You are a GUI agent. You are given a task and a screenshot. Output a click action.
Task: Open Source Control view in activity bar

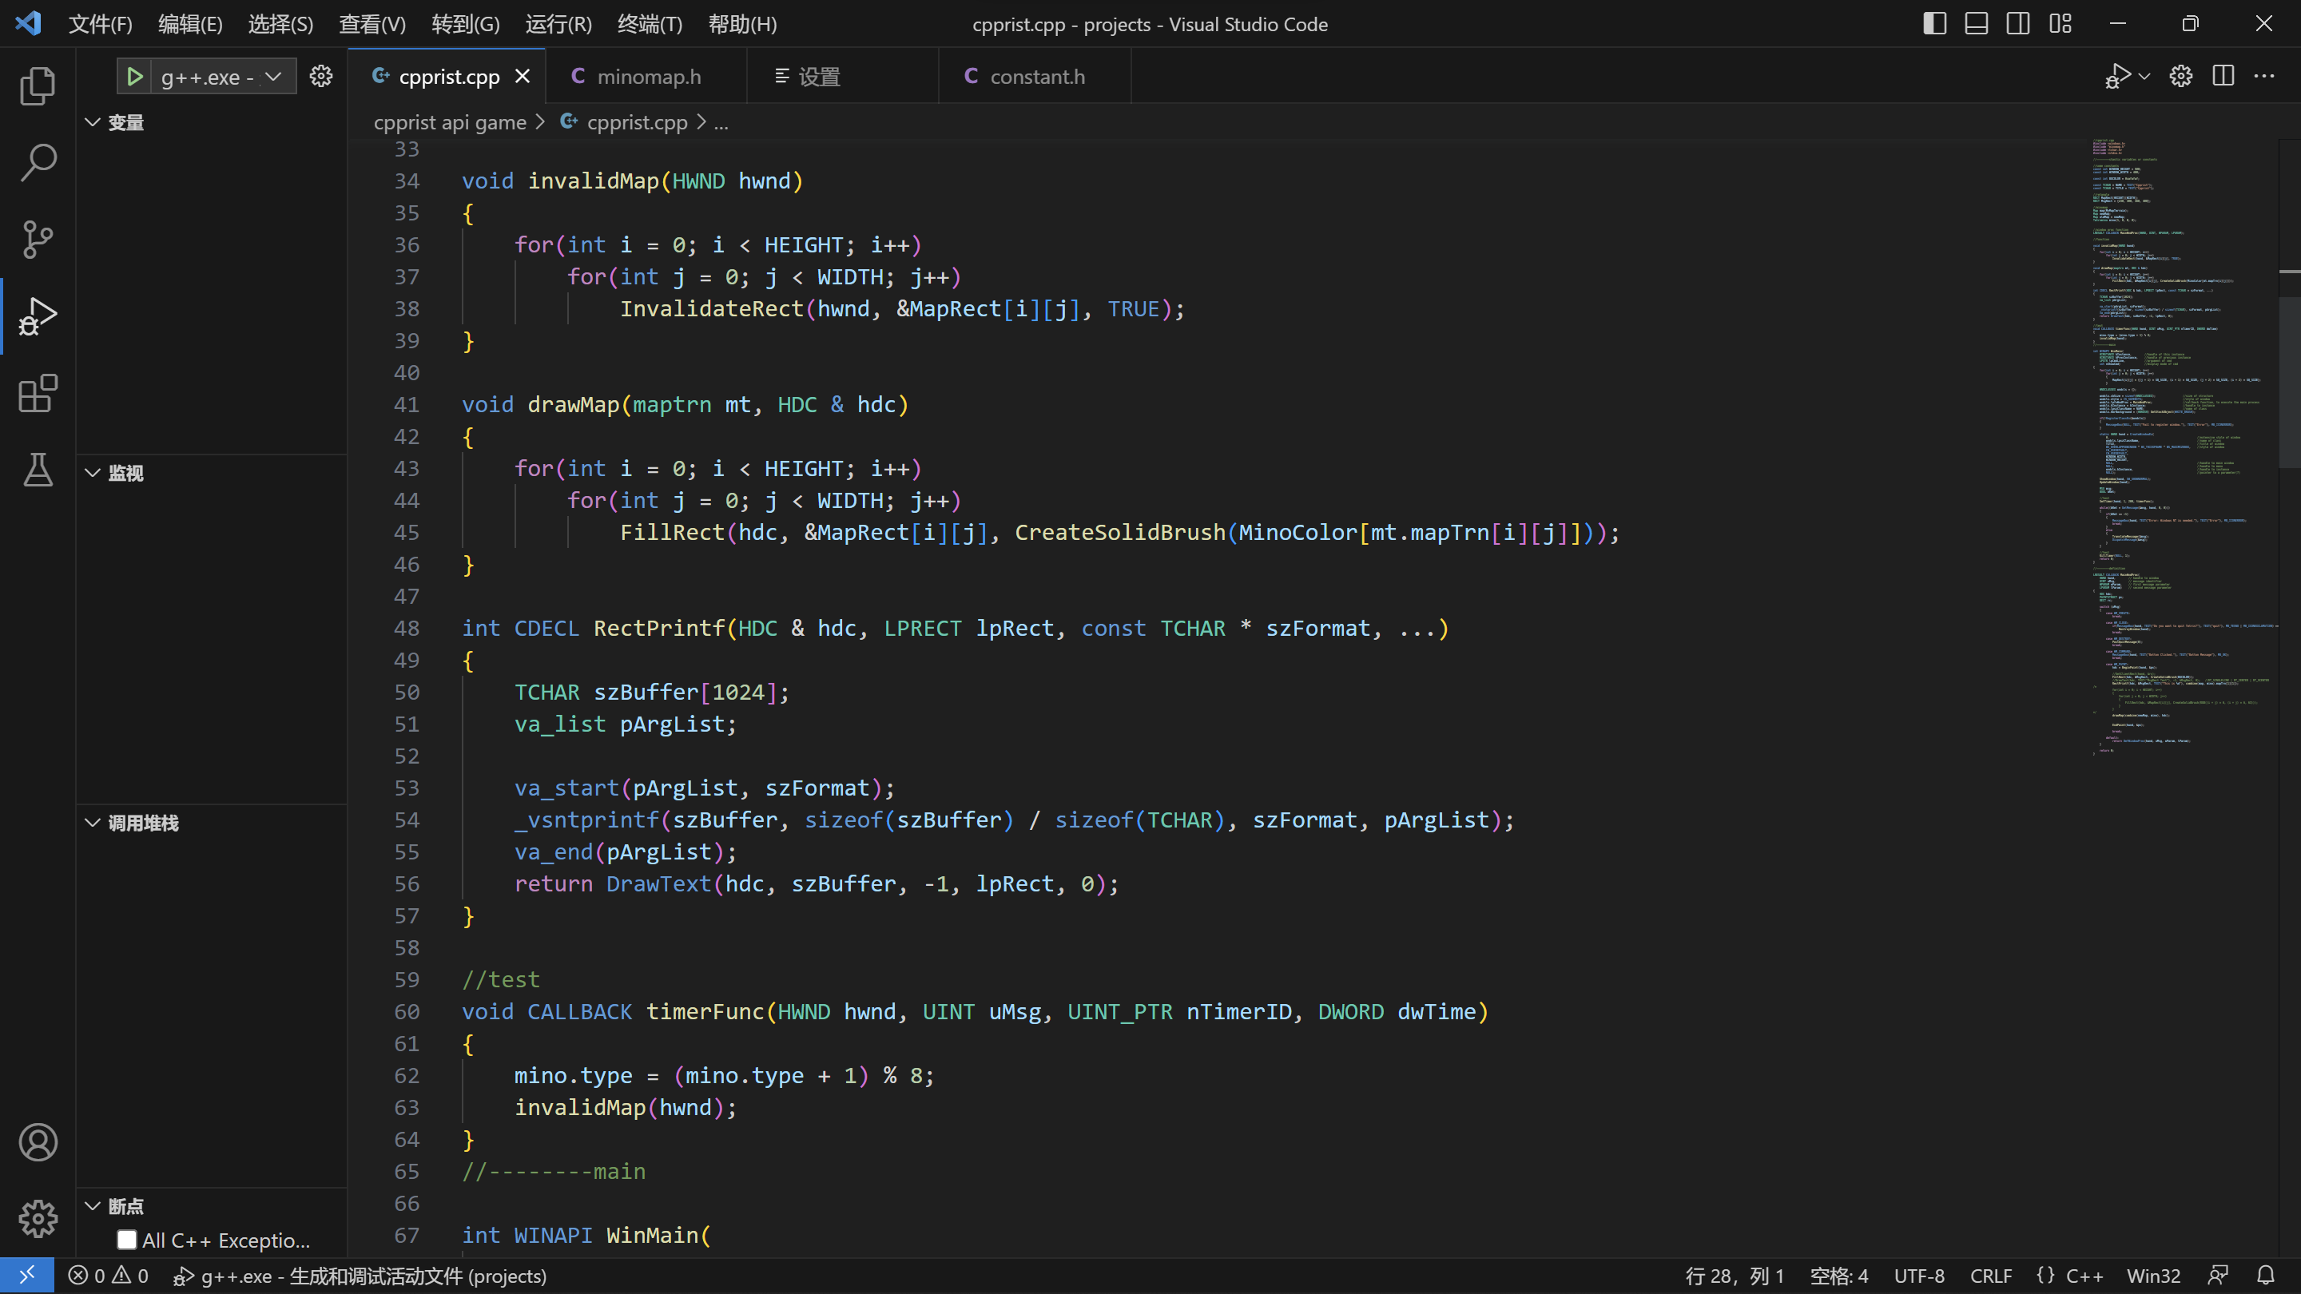tap(38, 240)
